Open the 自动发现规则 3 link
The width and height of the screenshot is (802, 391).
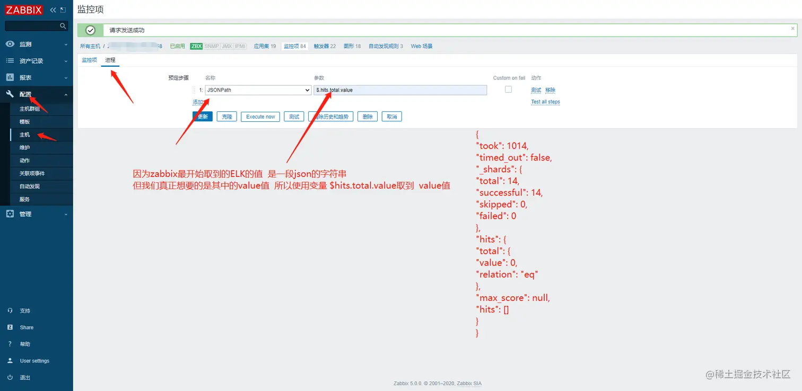[386, 46]
